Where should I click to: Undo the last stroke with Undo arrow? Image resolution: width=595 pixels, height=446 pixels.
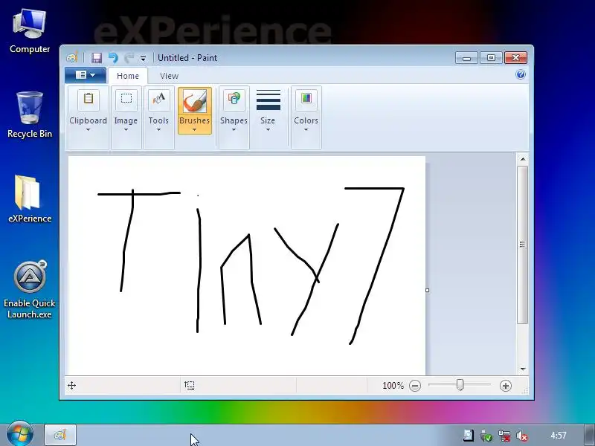pos(113,58)
